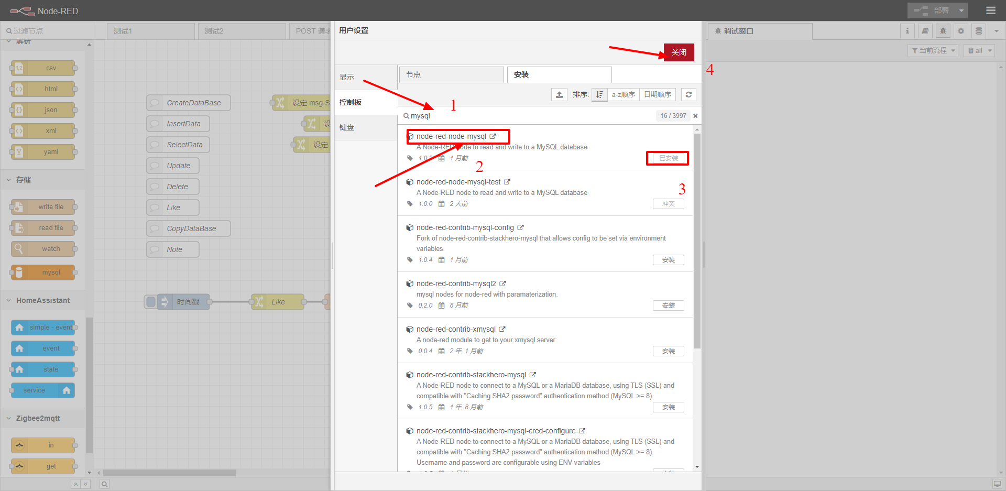Select the xml palette node
The image size is (1006, 491).
pos(43,131)
